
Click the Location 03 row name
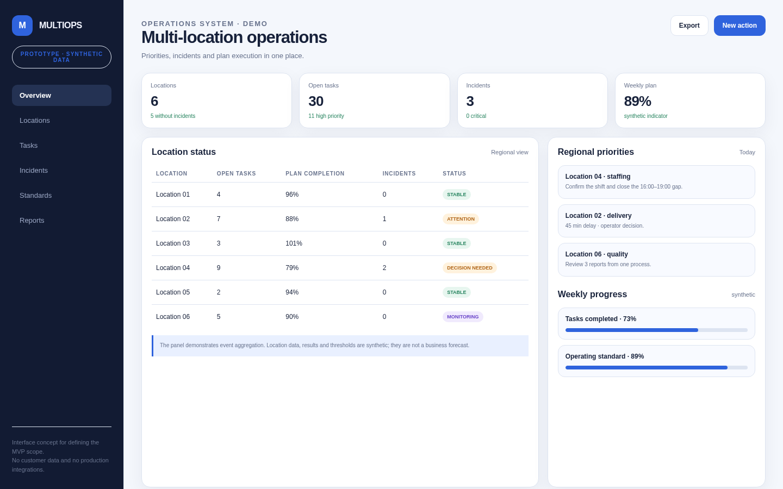coord(173,243)
